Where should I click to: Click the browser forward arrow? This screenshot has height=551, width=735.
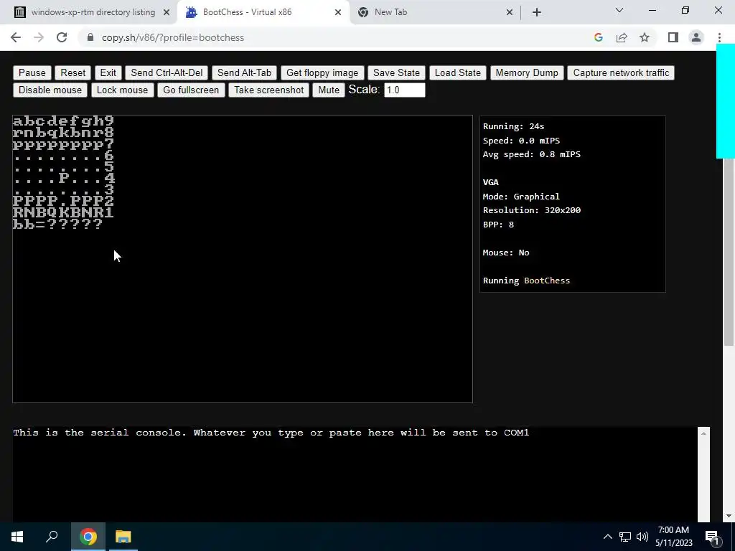tap(39, 37)
